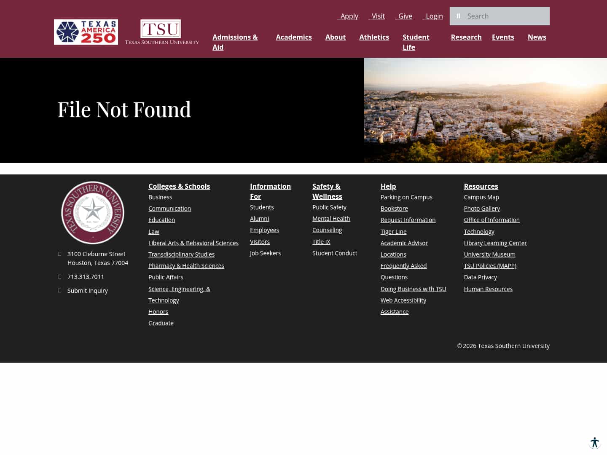
Task: Open Science, Engineering, & Technology link
Action: point(179,294)
